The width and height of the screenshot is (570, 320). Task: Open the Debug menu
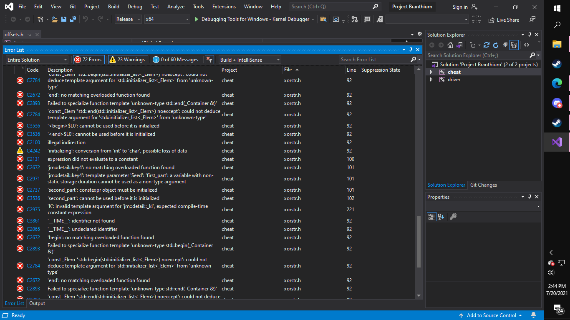tap(135, 7)
